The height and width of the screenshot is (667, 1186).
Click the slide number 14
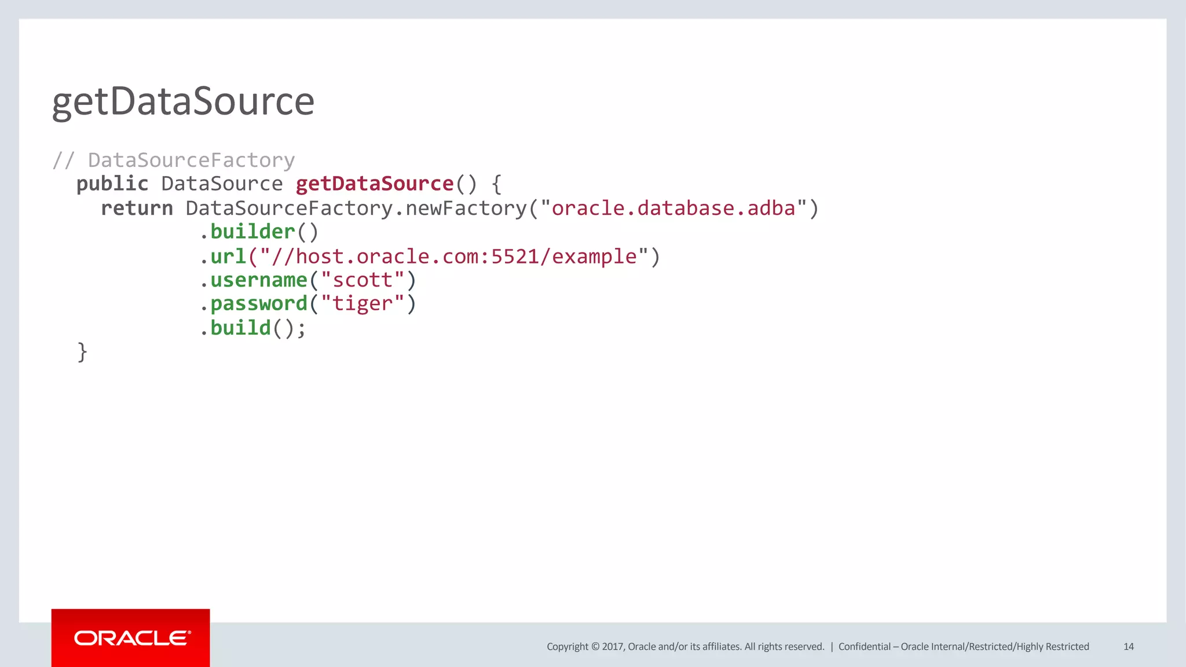1128,647
